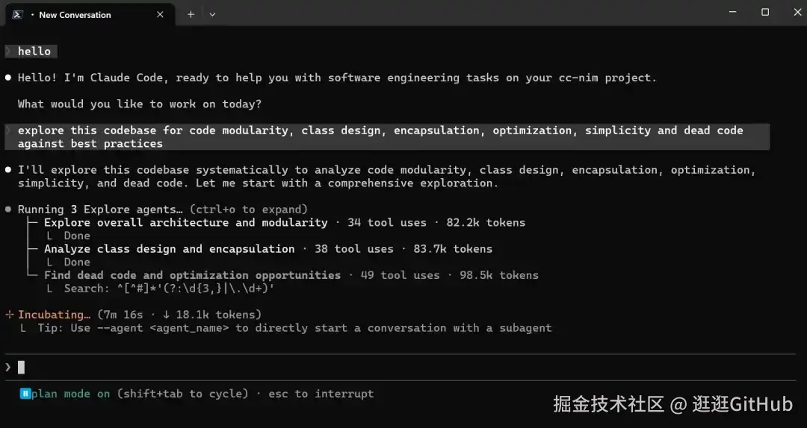Viewport: 807px width, 428px height.
Task: Click the highlighted "hello" prompt message
Action: tap(34, 51)
